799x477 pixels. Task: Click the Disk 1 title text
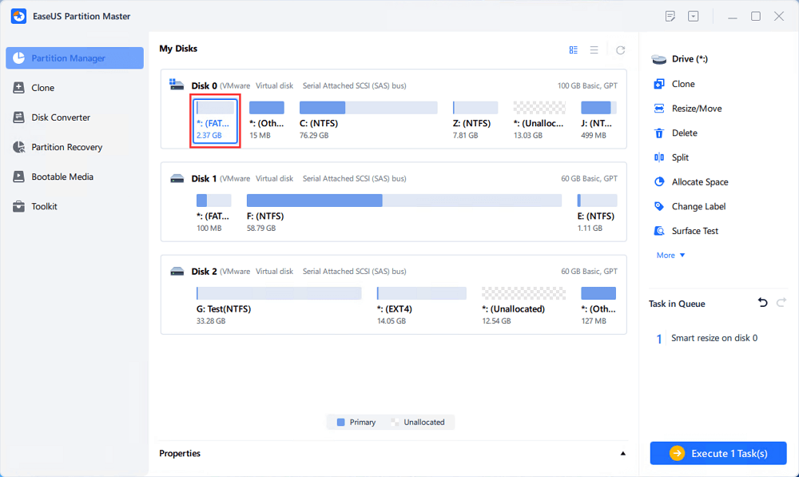[204, 178]
